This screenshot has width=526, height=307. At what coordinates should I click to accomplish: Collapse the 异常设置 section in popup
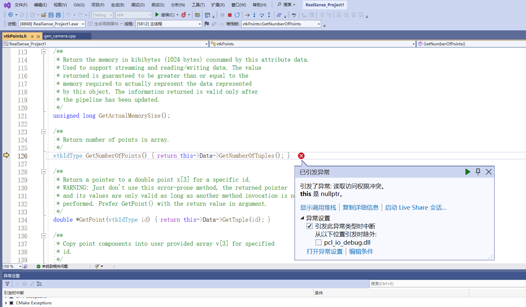(x=302, y=218)
